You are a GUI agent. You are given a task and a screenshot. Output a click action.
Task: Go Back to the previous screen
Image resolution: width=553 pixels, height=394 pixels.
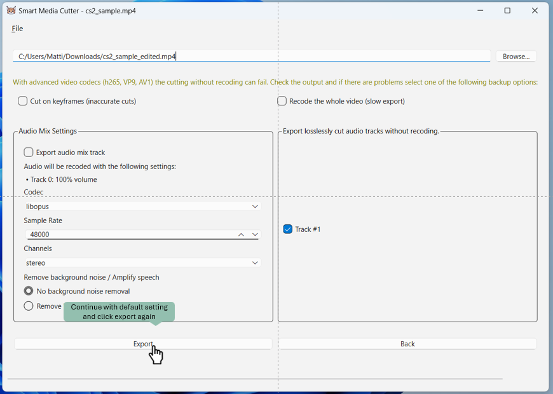pos(407,344)
